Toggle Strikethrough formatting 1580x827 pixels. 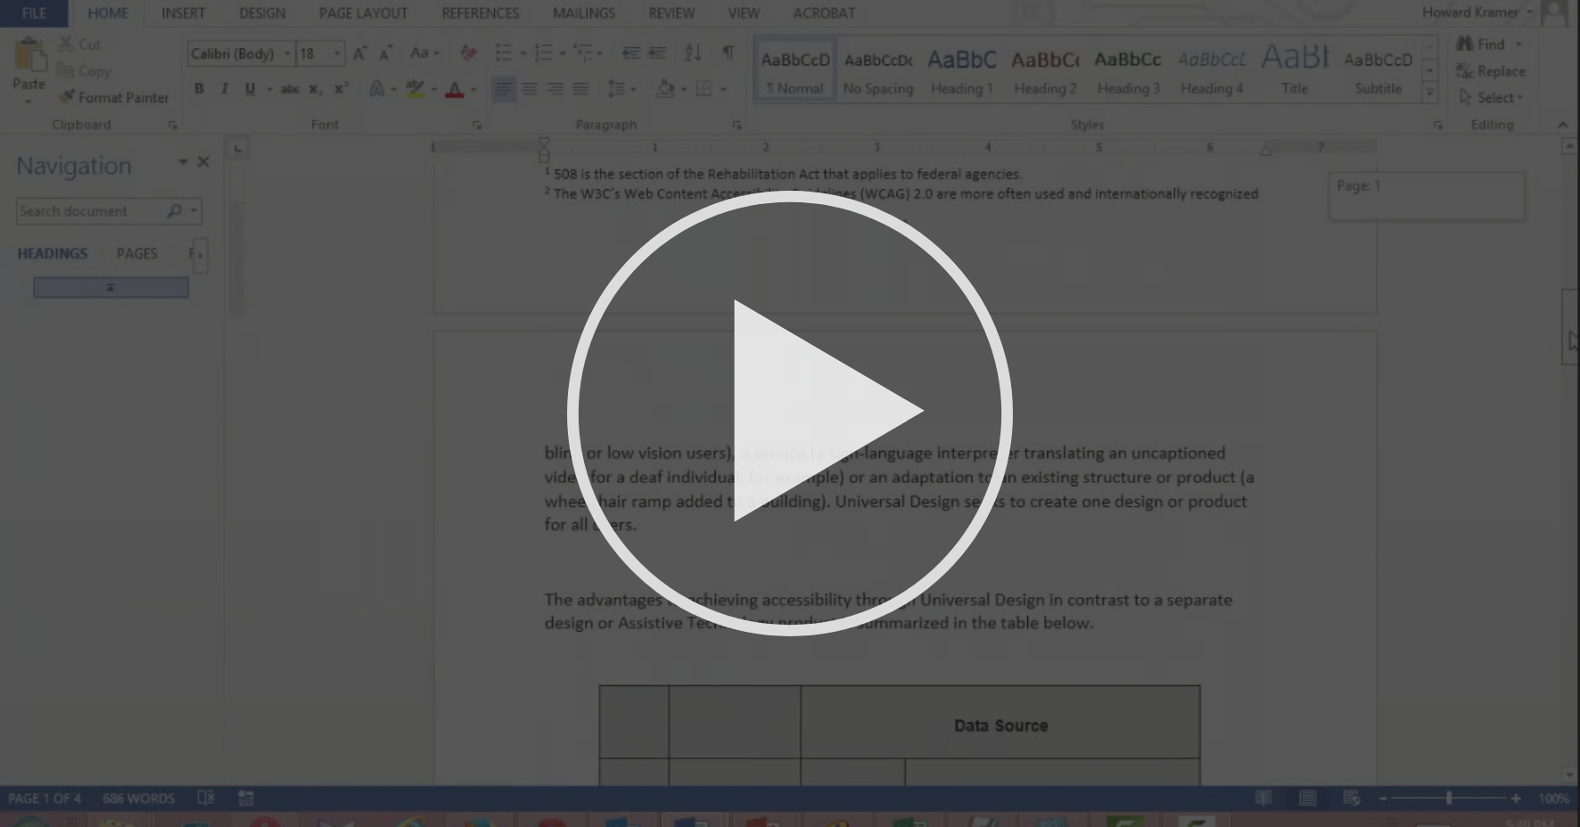click(290, 88)
